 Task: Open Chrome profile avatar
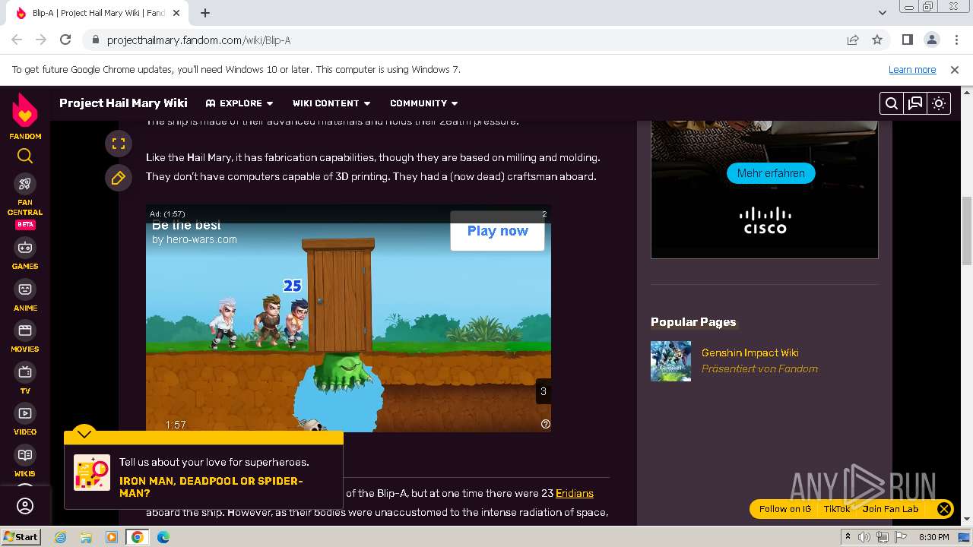(x=931, y=40)
